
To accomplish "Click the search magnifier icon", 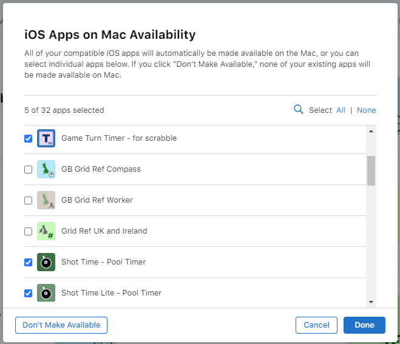I will pyautogui.click(x=298, y=109).
